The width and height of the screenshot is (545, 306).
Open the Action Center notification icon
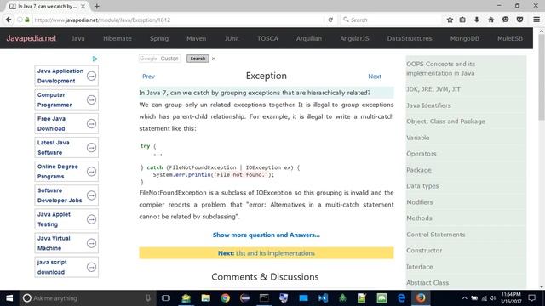coord(531,298)
